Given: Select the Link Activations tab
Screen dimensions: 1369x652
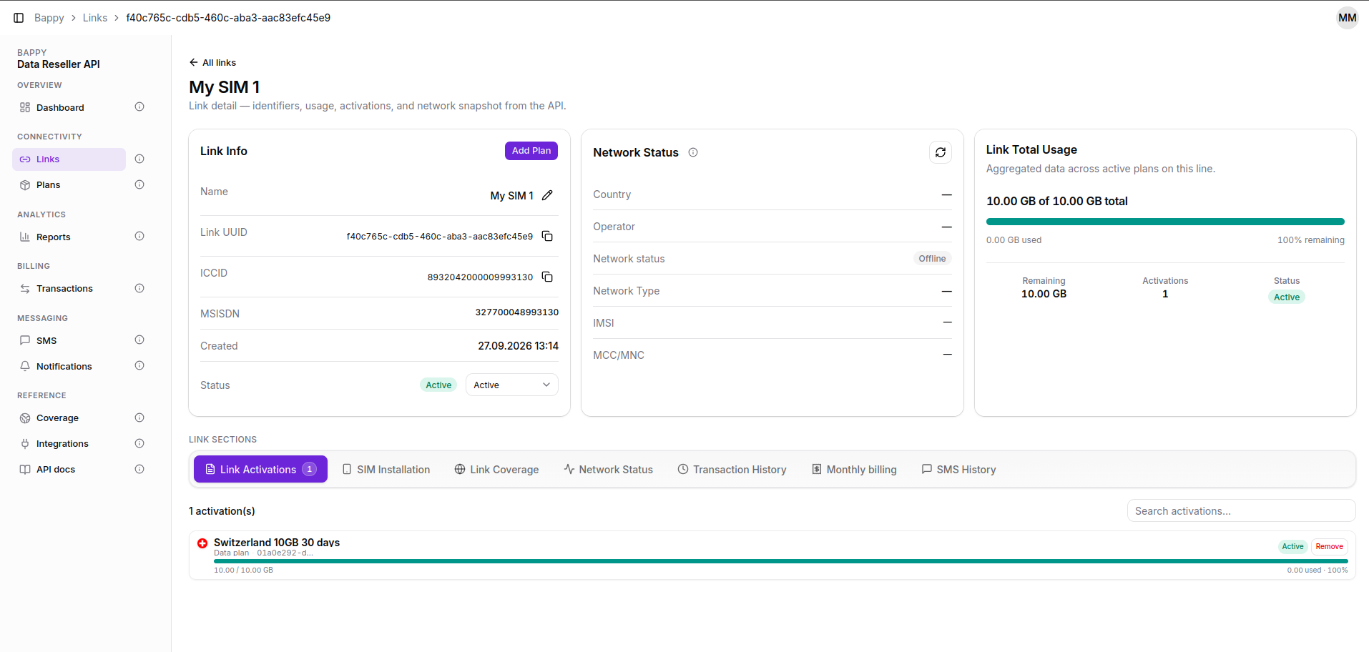Looking at the screenshot, I should (260, 469).
